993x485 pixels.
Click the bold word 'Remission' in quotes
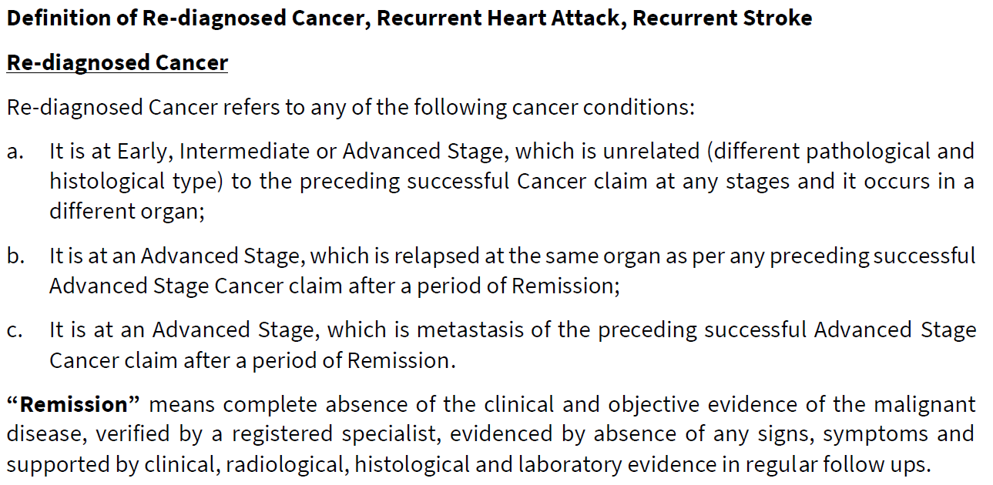click(73, 403)
